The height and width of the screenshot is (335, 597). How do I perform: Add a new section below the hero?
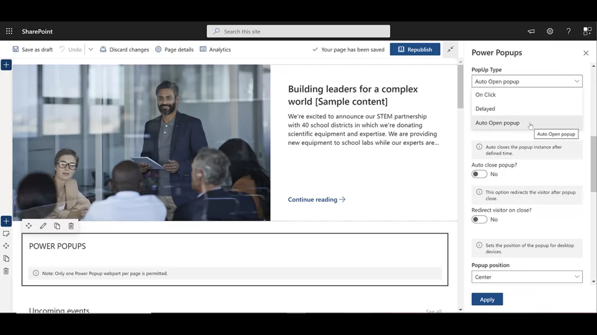[x=6, y=221]
